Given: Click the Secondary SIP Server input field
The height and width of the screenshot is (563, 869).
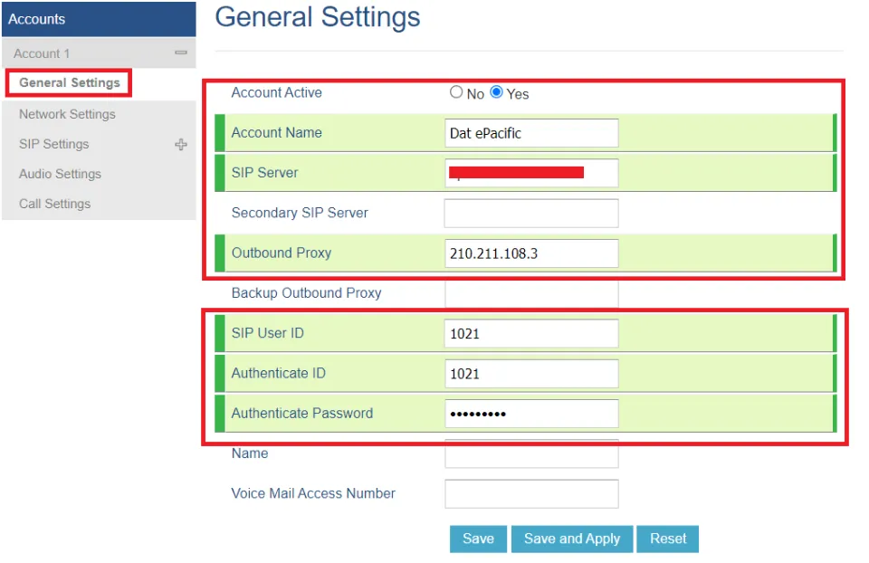Looking at the screenshot, I should pos(531,214).
